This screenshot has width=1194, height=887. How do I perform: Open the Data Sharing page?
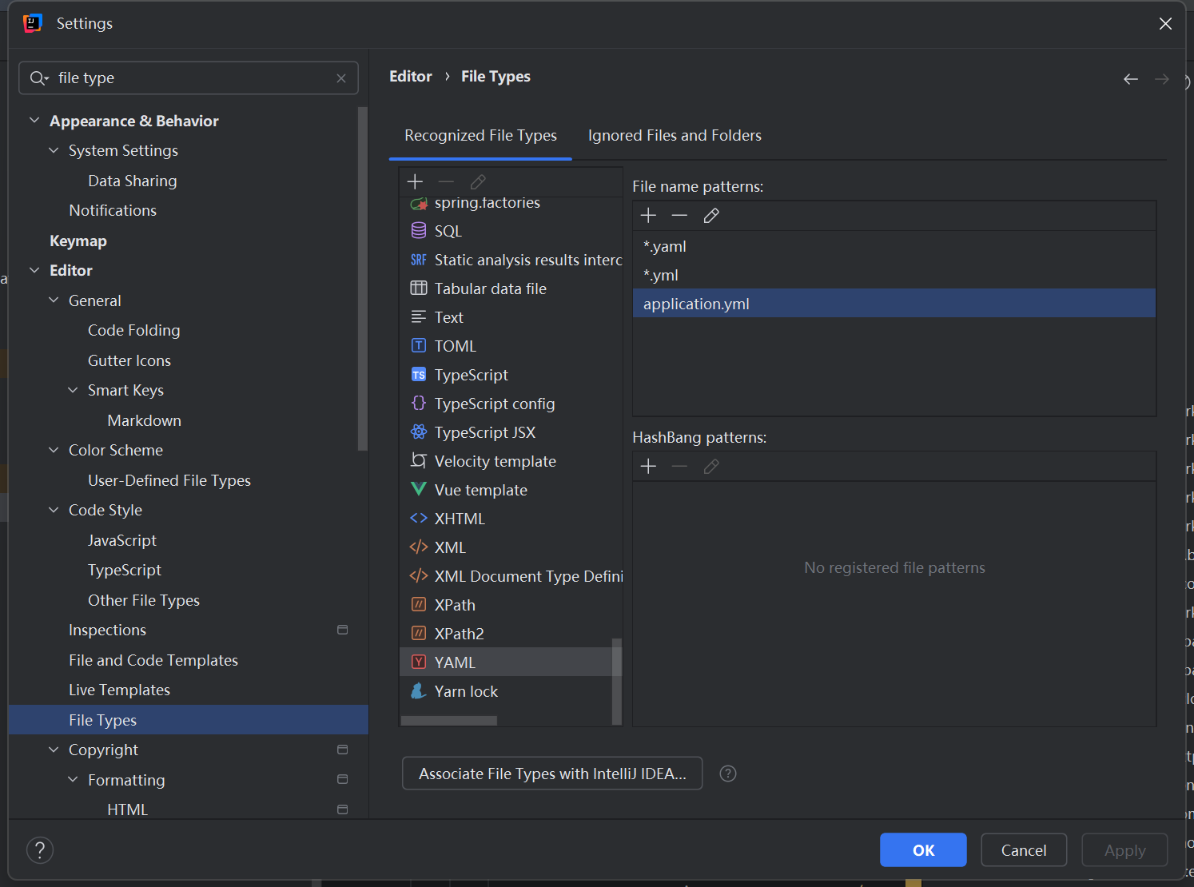(133, 181)
